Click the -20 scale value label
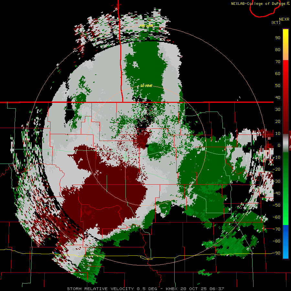291x291 pixels. (x=276, y=169)
